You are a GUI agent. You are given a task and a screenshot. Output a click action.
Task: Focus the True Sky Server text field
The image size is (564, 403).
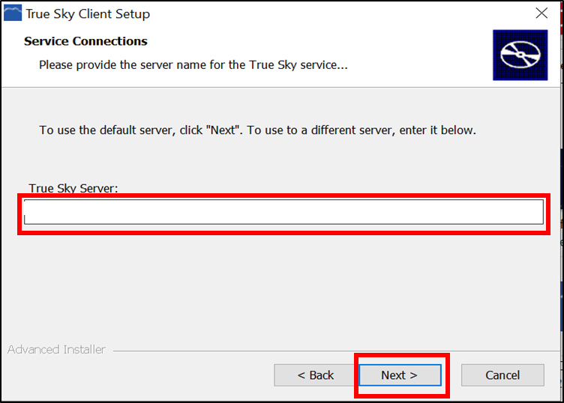283,212
